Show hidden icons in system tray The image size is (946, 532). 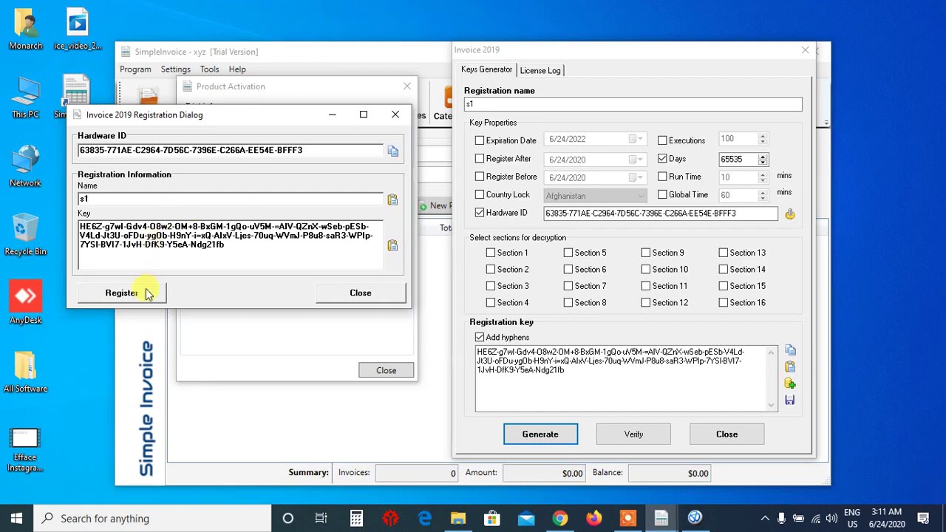pyautogui.click(x=765, y=518)
